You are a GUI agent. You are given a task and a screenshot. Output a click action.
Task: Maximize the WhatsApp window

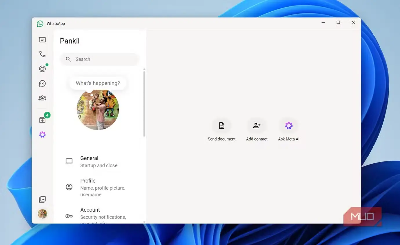338,22
